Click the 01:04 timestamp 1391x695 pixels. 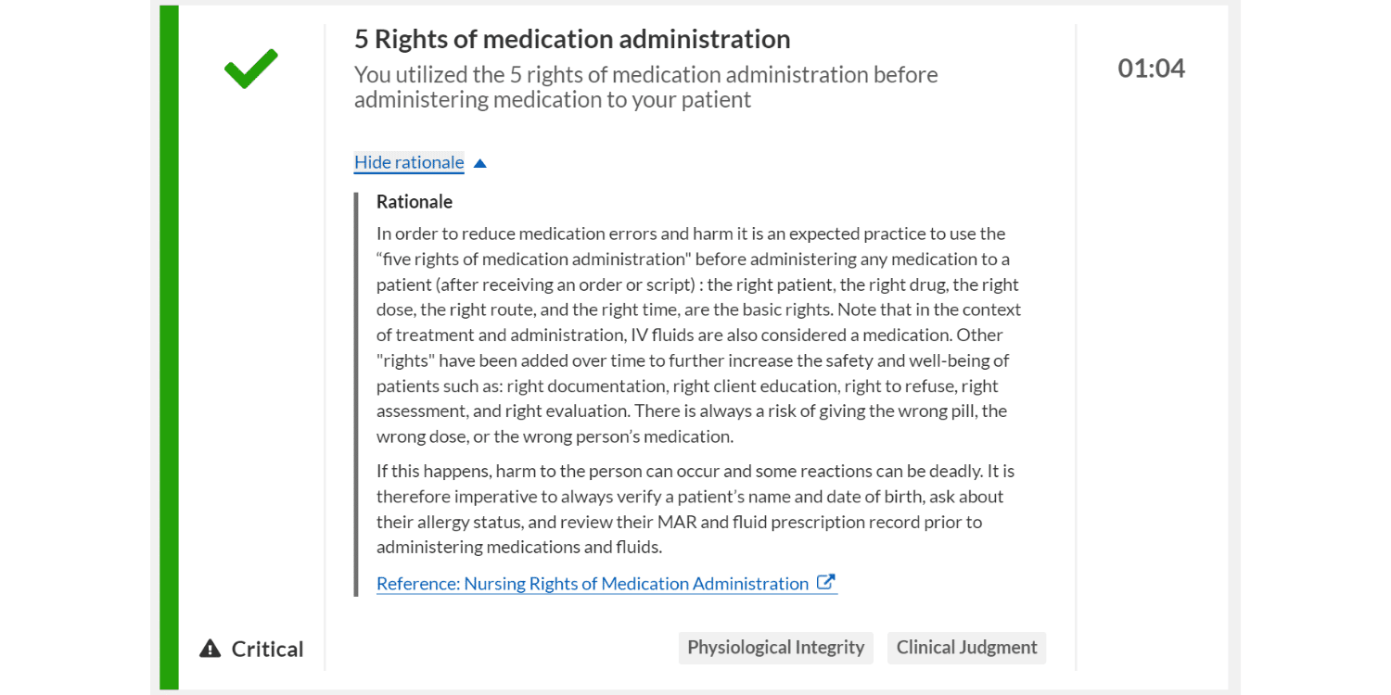point(1151,69)
